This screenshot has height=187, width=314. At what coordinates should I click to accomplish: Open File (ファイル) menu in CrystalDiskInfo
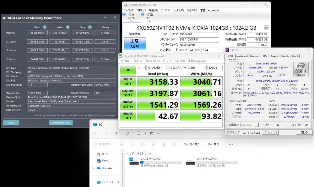(129, 10)
